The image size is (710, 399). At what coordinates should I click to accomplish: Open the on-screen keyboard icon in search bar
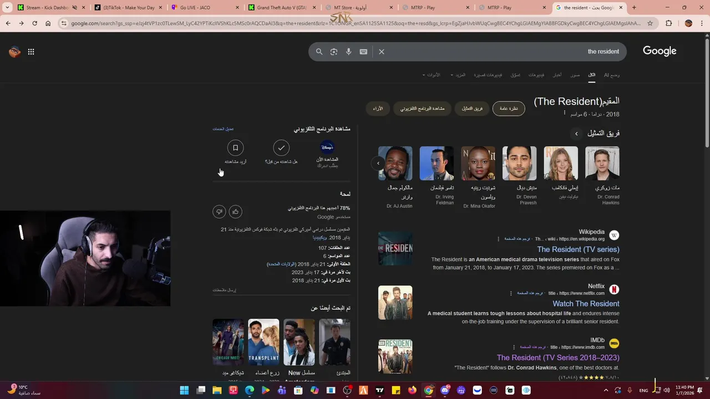363,52
